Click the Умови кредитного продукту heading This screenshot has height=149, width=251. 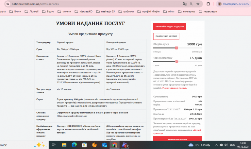coord(91,34)
